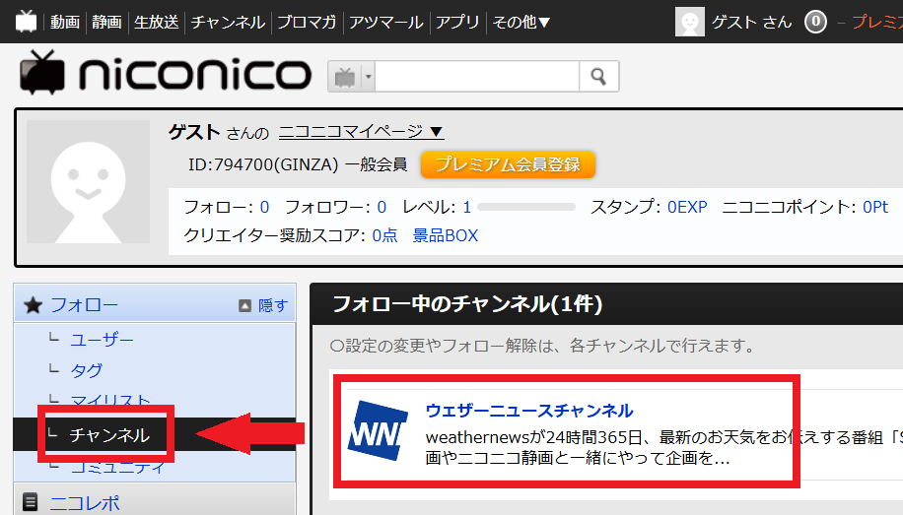Click the level progress bar

[526, 207]
